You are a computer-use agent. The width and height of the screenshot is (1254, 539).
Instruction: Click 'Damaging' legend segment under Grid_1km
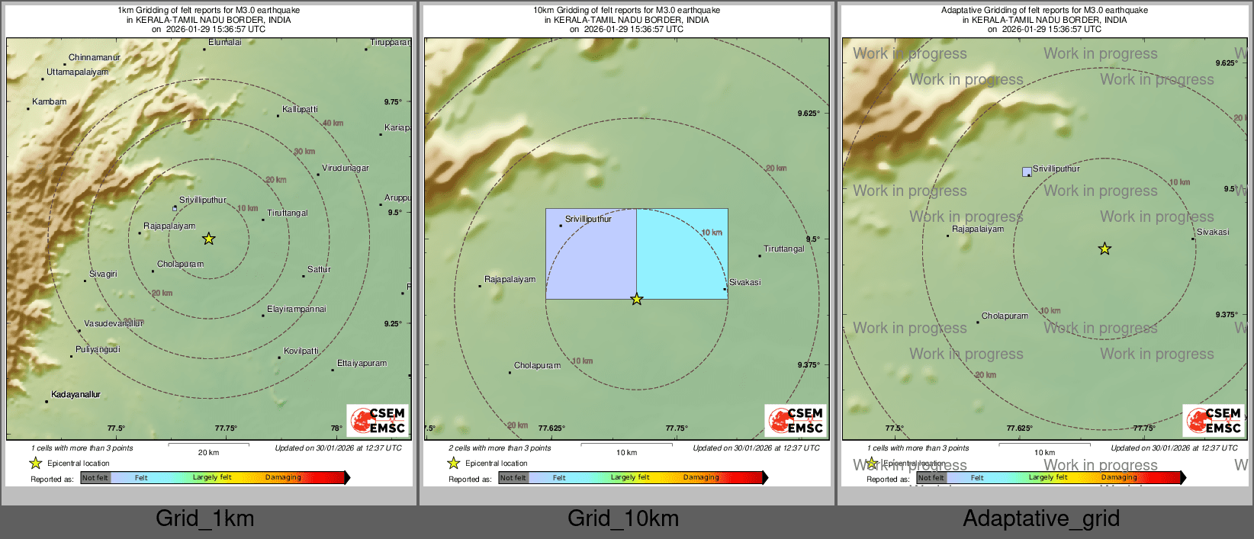[284, 477]
